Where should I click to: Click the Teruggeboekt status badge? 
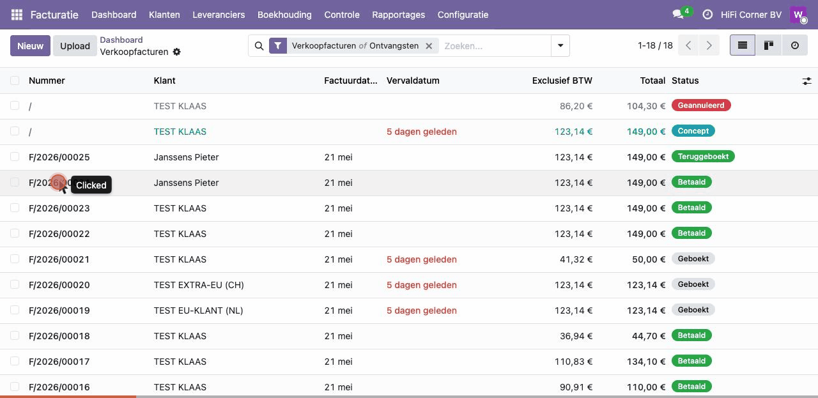703,157
